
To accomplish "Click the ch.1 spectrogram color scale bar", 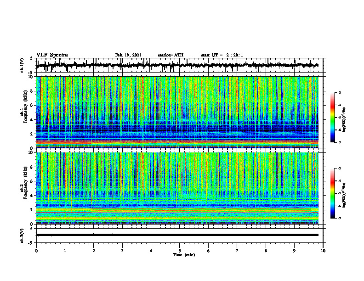I will pos(333,118).
